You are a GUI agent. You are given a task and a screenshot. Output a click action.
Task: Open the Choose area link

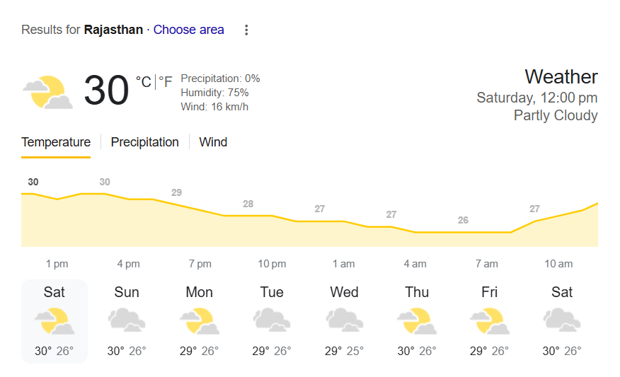[188, 30]
